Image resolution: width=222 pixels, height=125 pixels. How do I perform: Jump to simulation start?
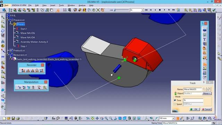(146, 10)
